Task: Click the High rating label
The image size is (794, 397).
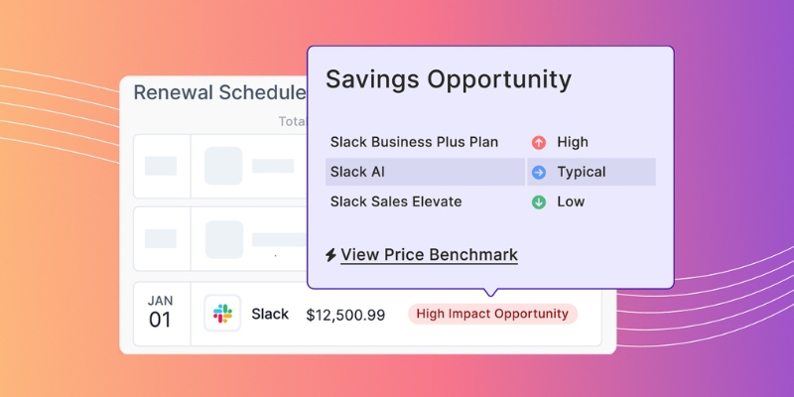Action: (573, 142)
